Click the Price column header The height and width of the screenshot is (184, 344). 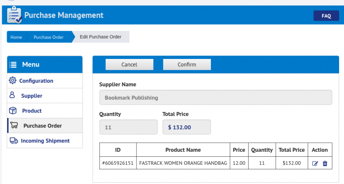(x=239, y=150)
